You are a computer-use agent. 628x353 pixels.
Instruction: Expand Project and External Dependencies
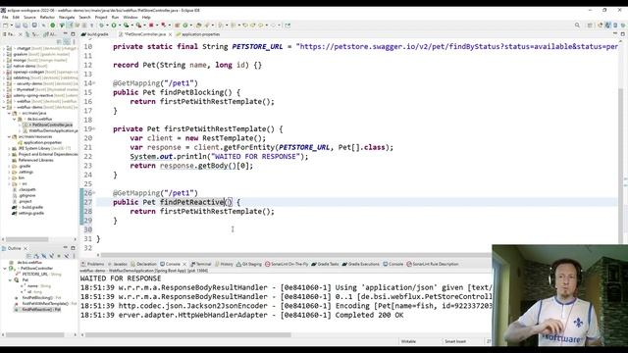click(9, 155)
